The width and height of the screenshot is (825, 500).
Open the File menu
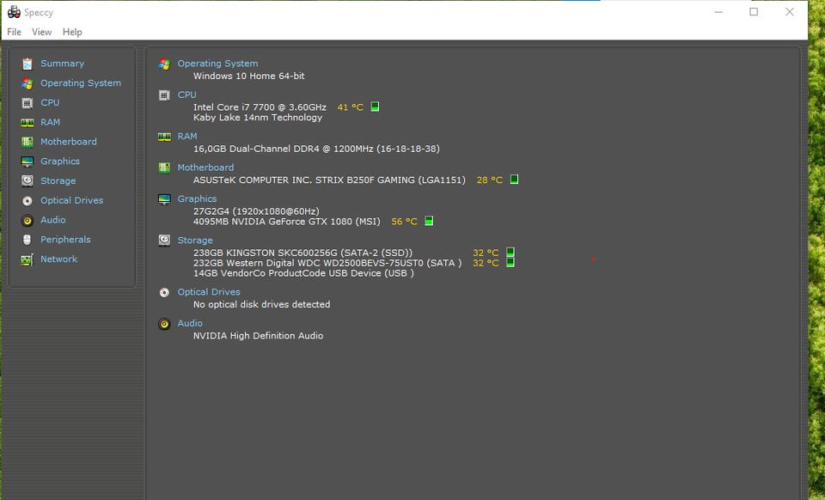15,32
